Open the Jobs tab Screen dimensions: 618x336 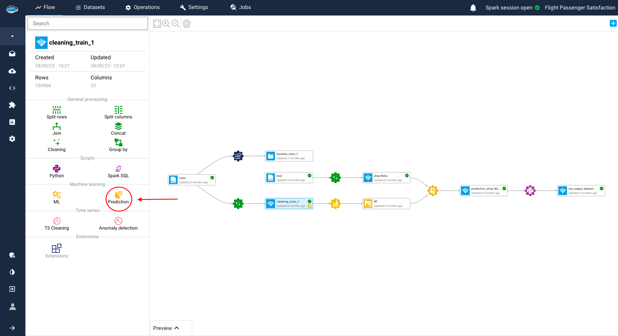pos(241,7)
